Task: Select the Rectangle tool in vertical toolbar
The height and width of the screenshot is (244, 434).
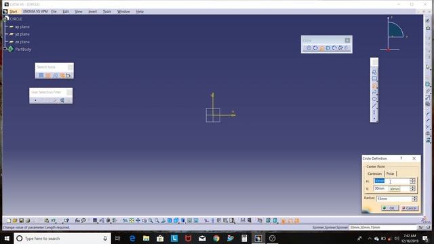Action: (x=374, y=79)
